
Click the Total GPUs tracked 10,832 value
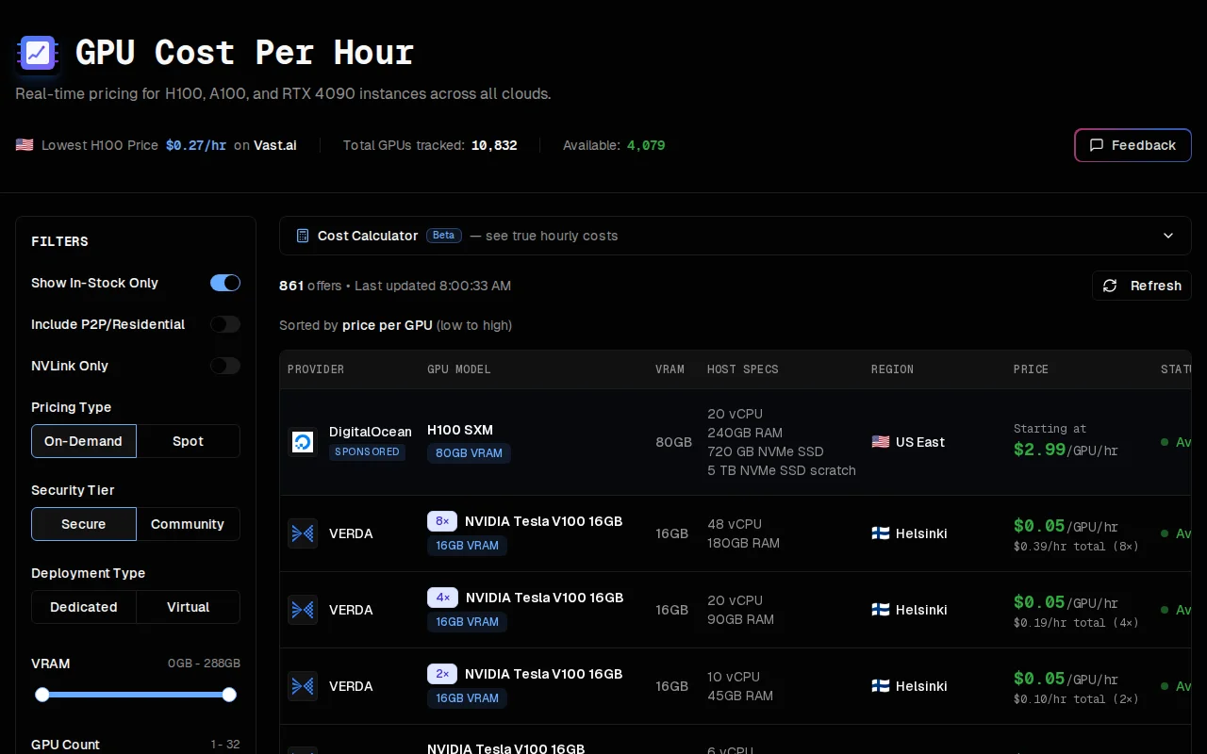coord(494,145)
